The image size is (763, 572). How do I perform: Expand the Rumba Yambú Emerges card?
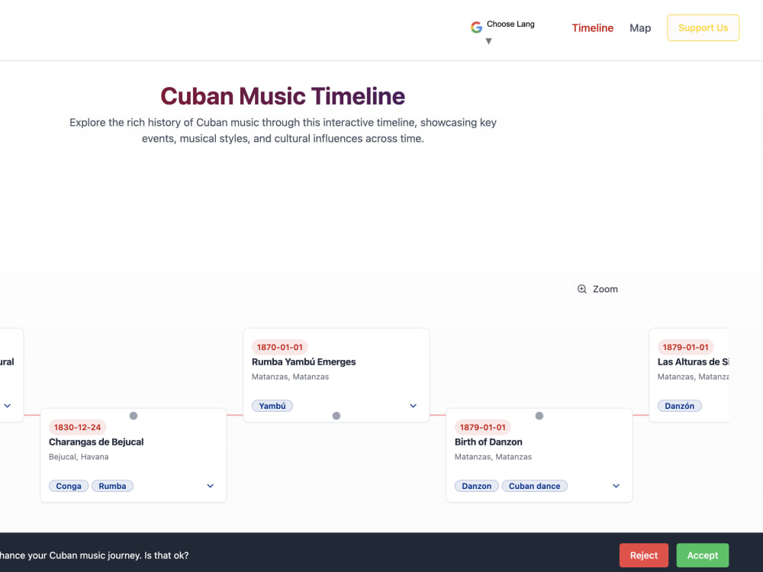coord(413,406)
